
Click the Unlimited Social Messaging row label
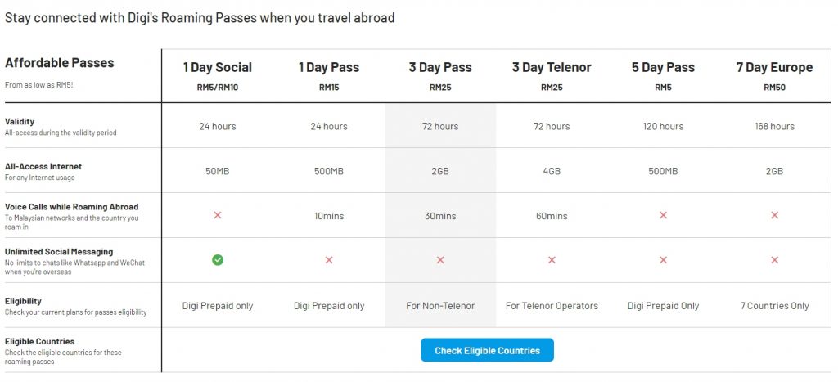pyautogui.click(x=59, y=252)
